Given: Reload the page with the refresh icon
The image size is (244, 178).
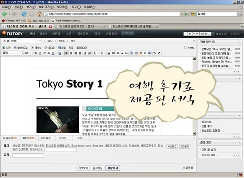Looking at the screenshot, I should [24, 14].
